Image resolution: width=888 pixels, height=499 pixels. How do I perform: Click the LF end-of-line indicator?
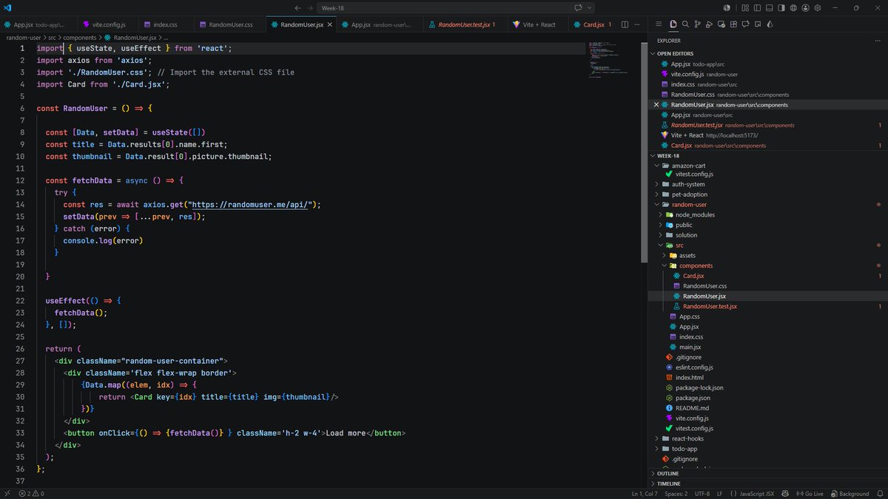point(719,493)
